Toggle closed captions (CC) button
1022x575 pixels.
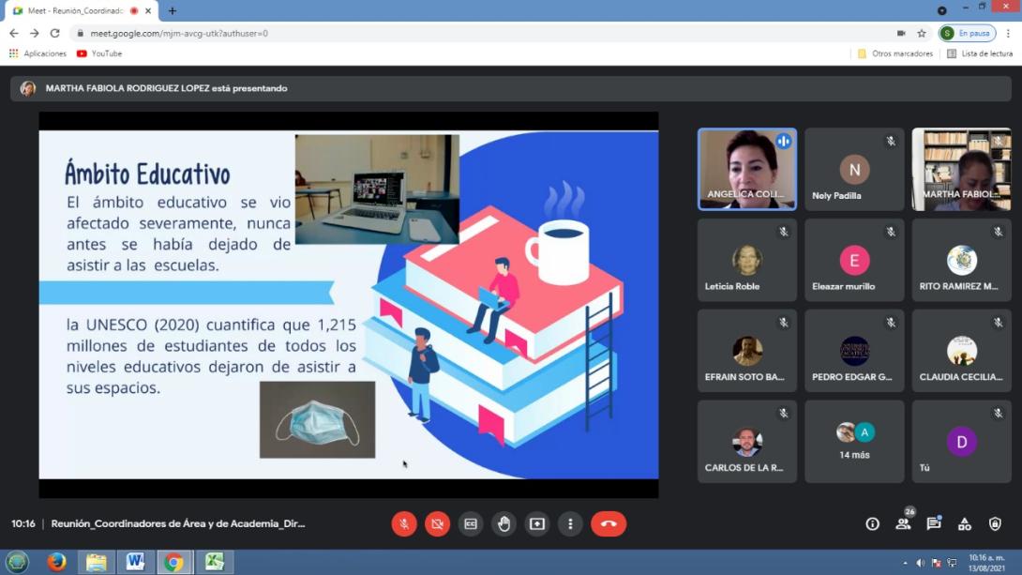point(471,523)
